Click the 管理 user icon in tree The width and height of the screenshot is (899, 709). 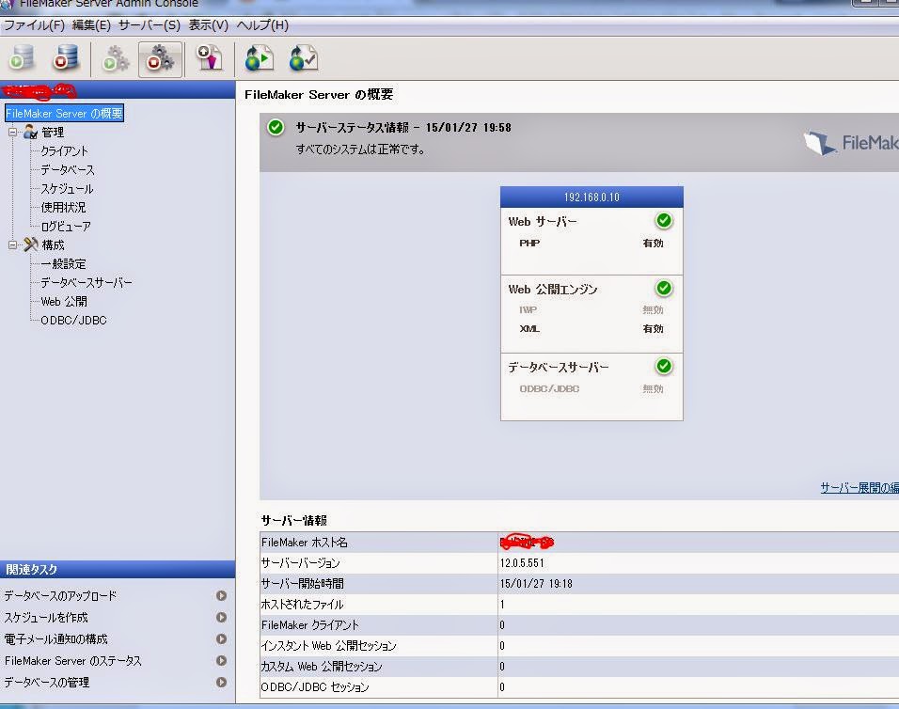30,133
